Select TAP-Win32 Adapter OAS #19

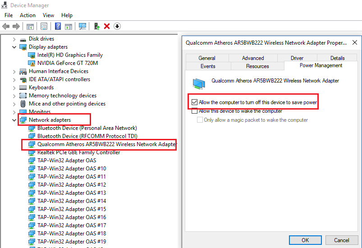pyautogui.click(x=72, y=242)
